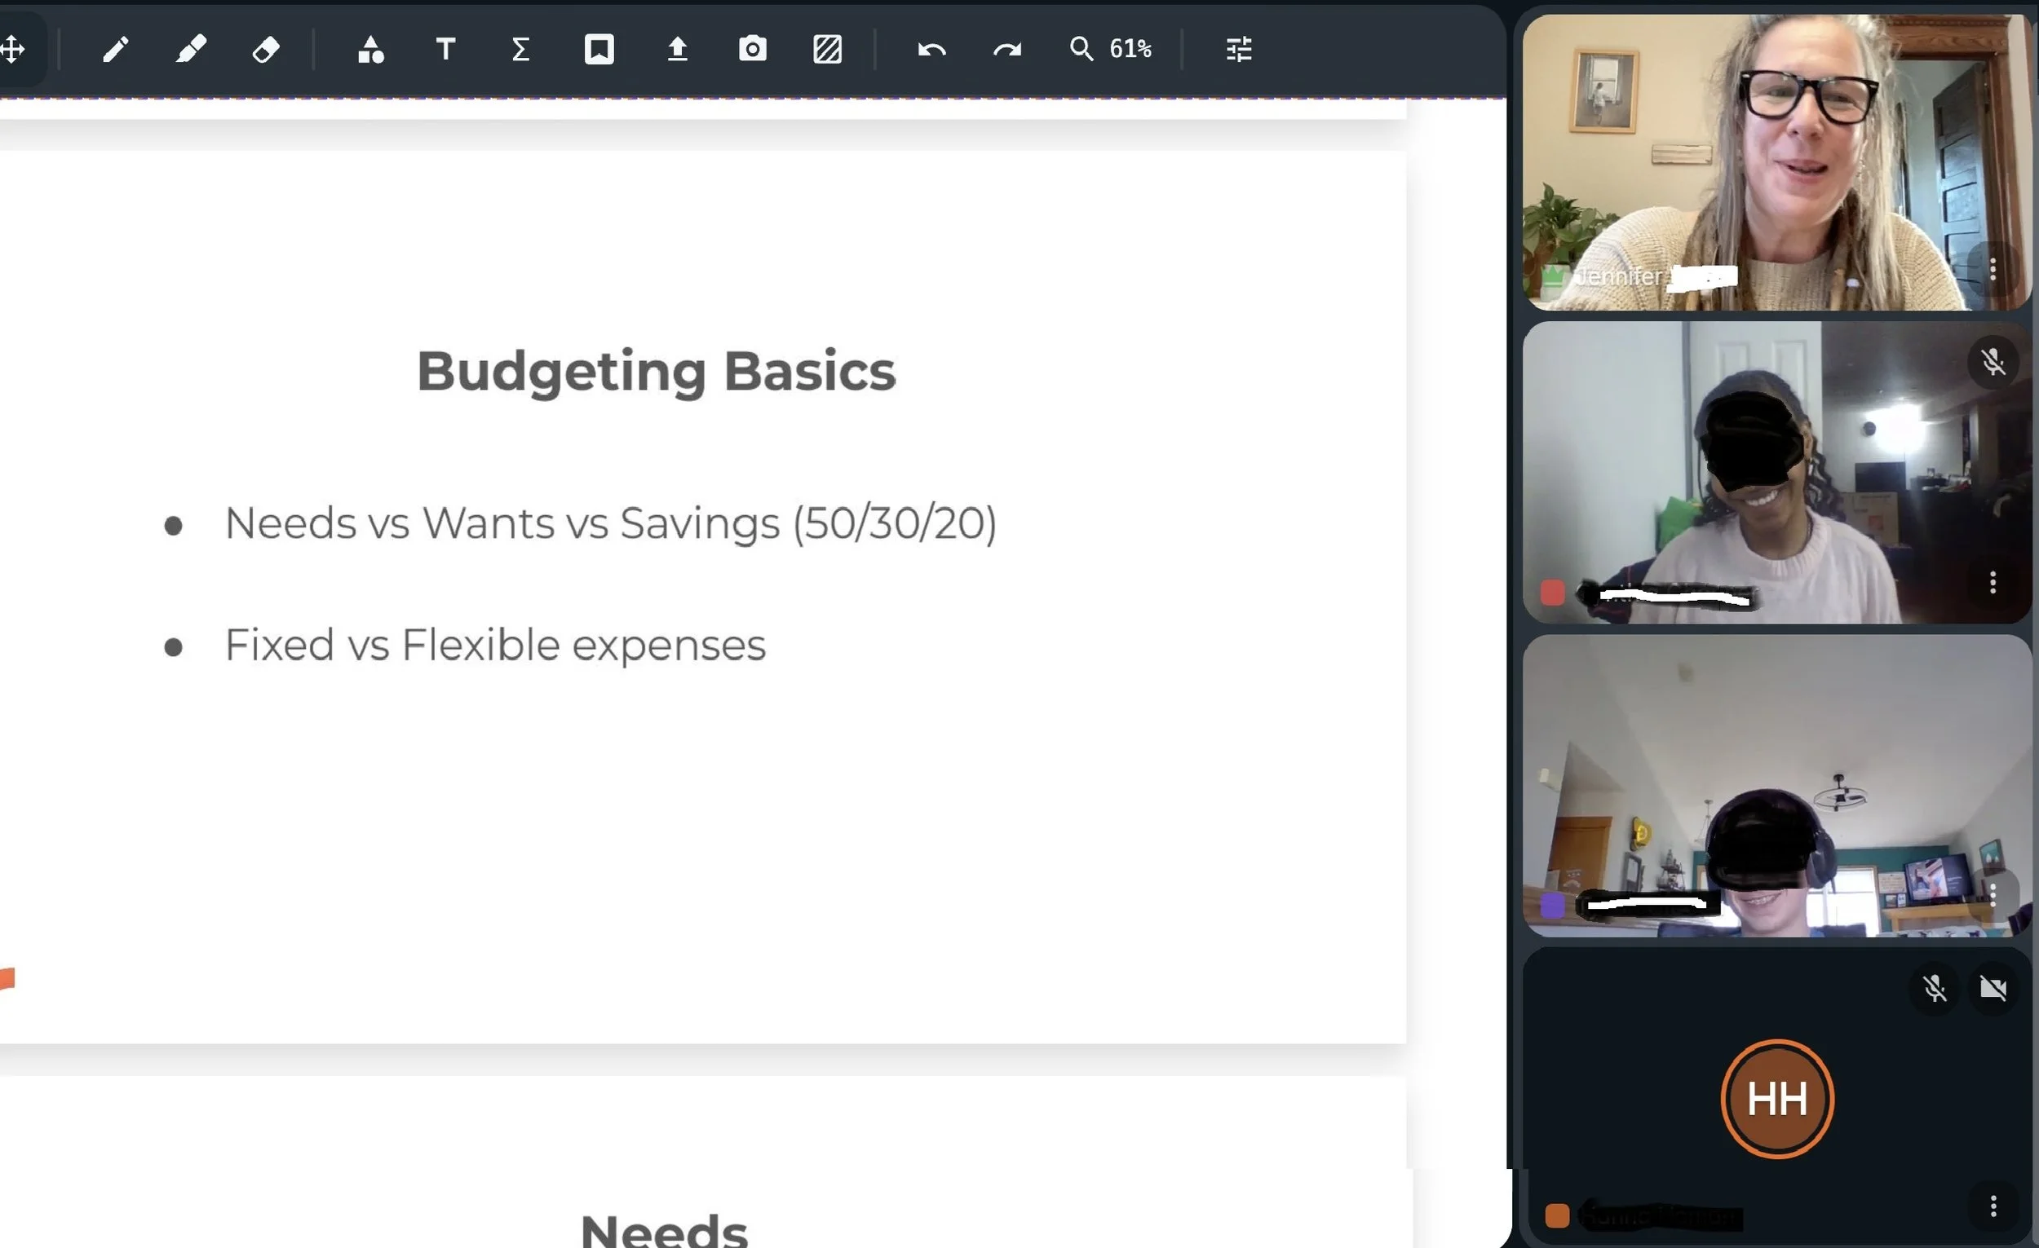Take a snapshot with camera icon
This screenshot has height=1248, width=2039.
(752, 50)
